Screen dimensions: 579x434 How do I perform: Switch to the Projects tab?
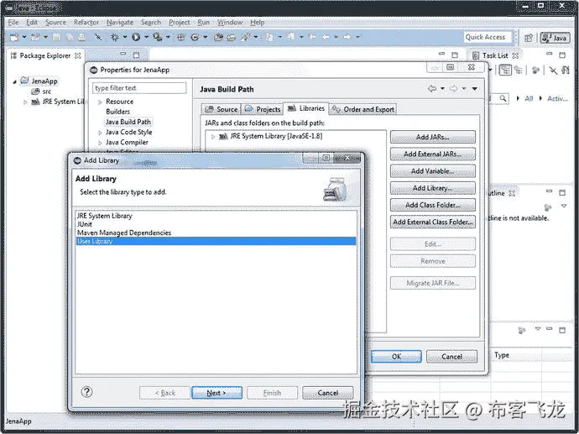click(x=263, y=109)
